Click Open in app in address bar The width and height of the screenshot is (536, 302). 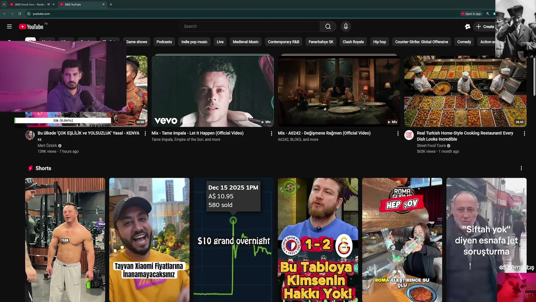pos(471,13)
